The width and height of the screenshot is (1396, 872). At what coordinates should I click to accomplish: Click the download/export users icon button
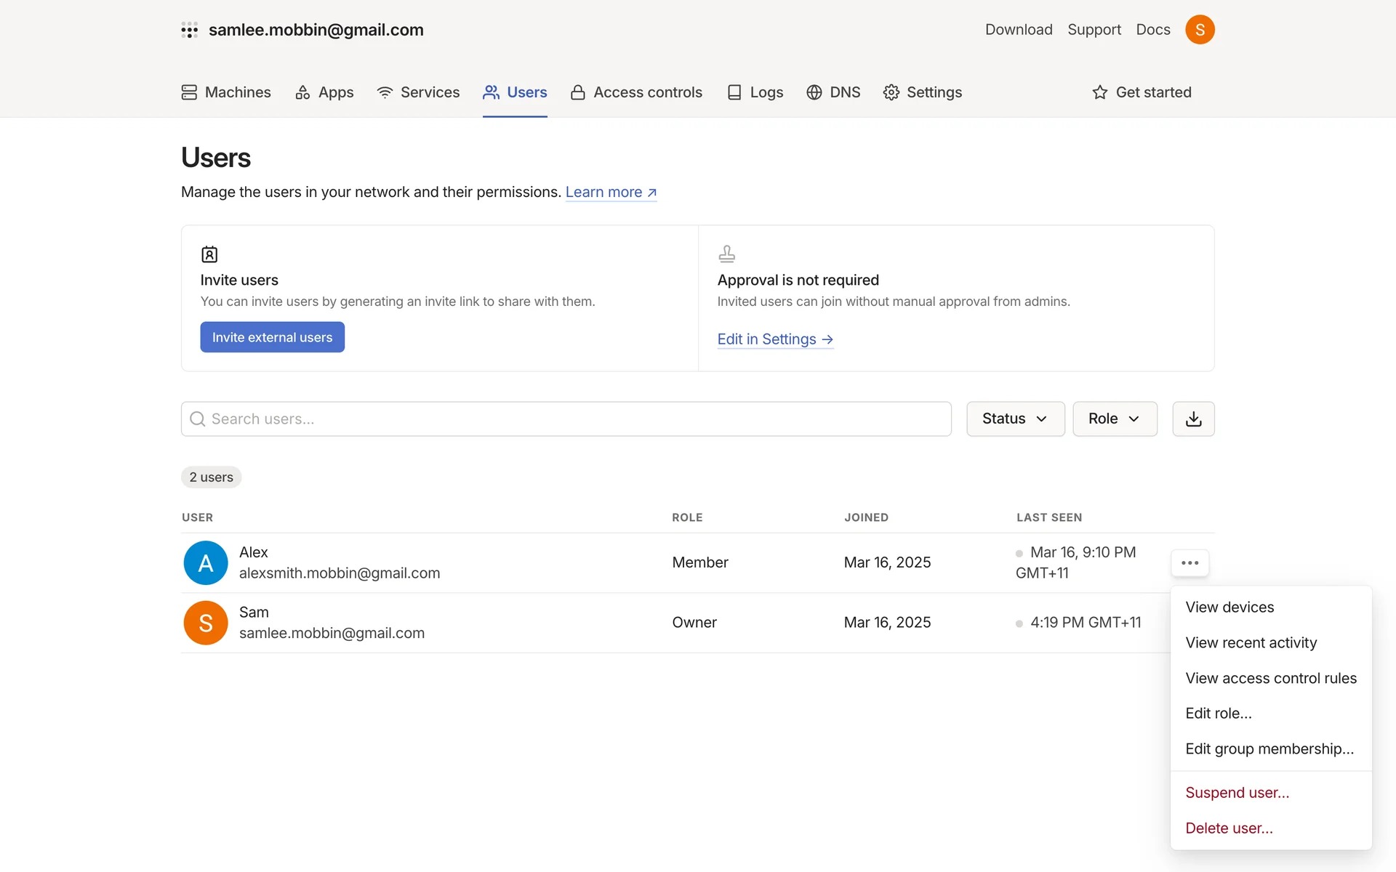click(1193, 419)
